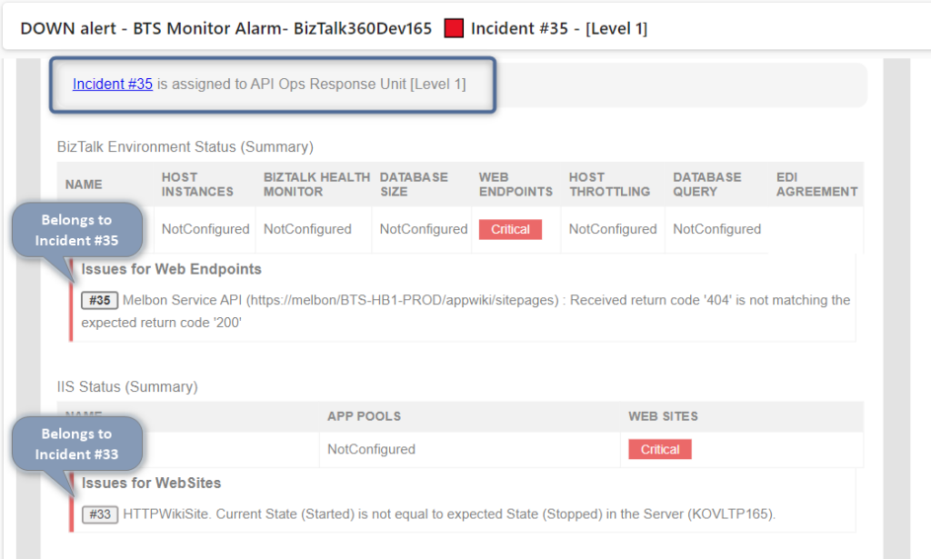931x559 pixels.
Task: Click the 'Belongs to Incident #35' callout bubble
Action: (76, 229)
